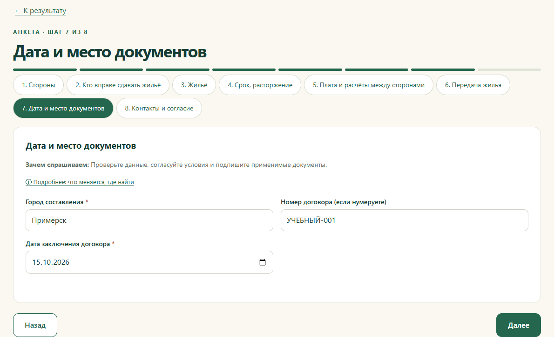
Task: Open step '8. Контакты и согласие'
Action: point(159,108)
